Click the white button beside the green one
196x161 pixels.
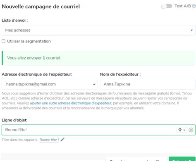pos(137,159)
